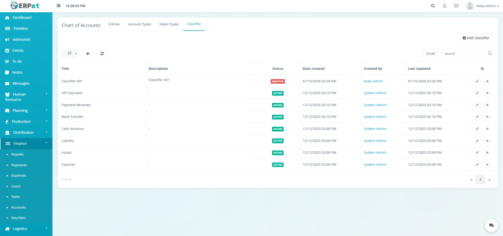Screen dimensions: 503x236
Task: Switch to the Entries tab
Action: coord(114,24)
